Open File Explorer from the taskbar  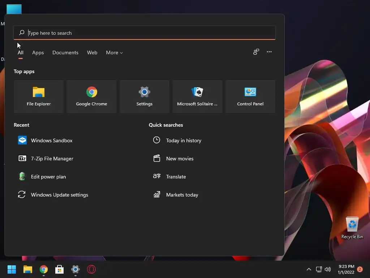click(x=27, y=269)
